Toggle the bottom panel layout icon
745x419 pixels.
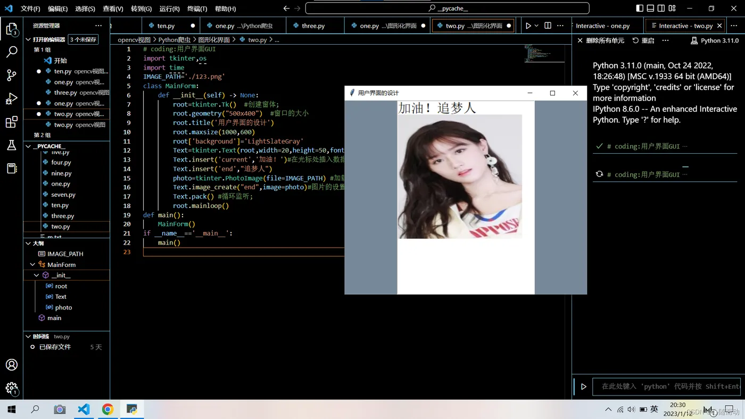tap(650, 9)
